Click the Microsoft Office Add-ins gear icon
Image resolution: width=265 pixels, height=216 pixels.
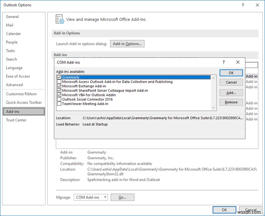tap(60, 19)
